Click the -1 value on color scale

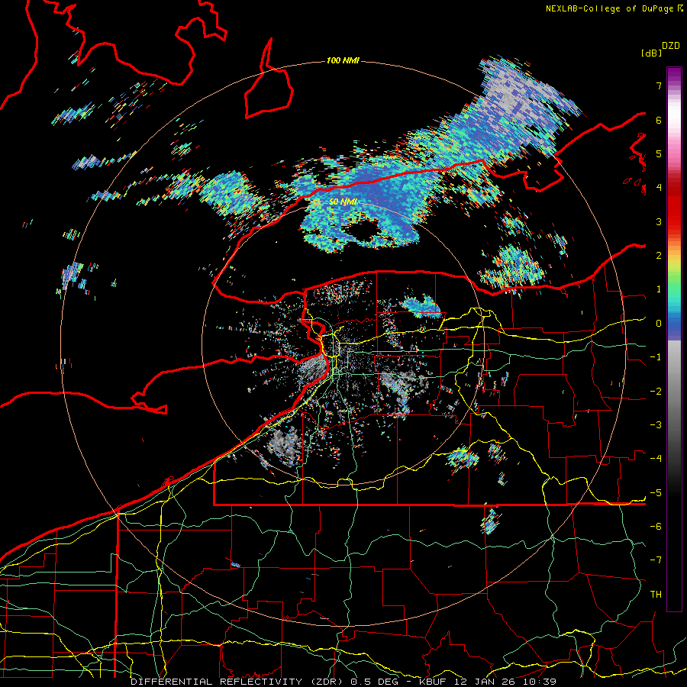coord(656,357)
